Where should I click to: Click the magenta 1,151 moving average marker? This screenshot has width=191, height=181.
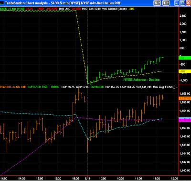[185, 120]
